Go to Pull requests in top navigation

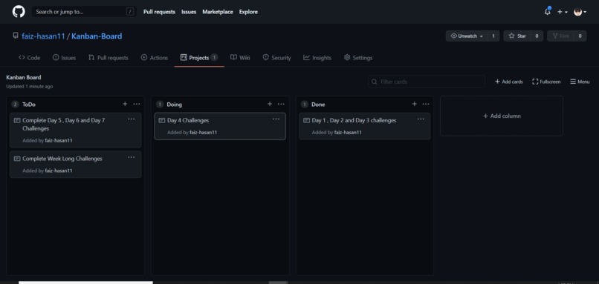pyautogui.click(x=159, y=12)
